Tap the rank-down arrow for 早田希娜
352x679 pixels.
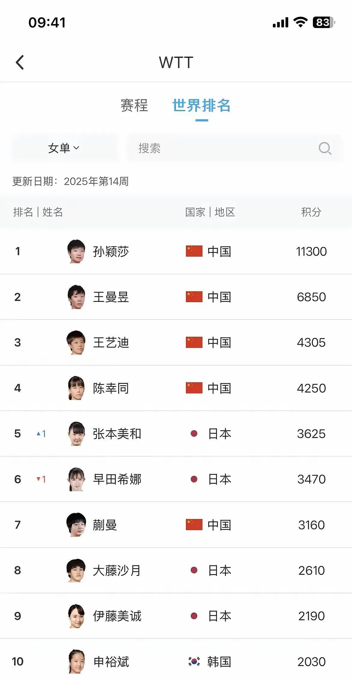(x=39, y=479)
